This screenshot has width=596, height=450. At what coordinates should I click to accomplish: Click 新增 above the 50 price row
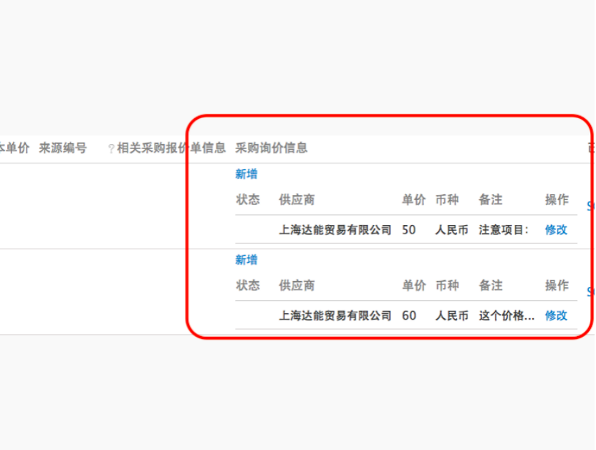pyautogui.click(x=246, y=174)
